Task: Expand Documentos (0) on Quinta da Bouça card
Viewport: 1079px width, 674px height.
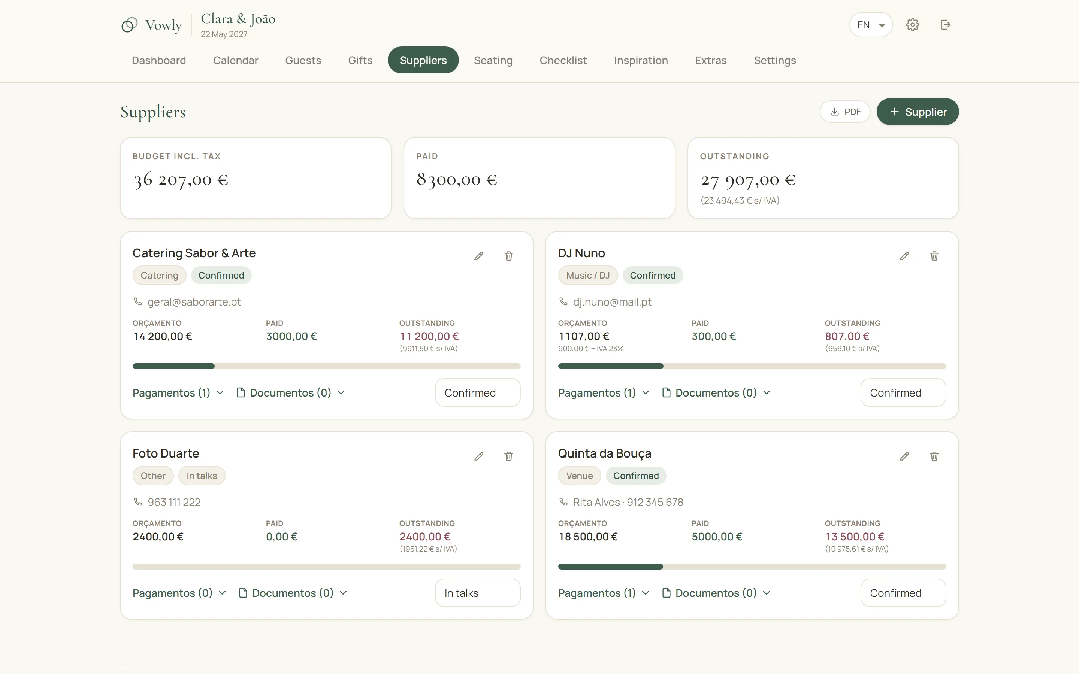Action: click(716, 593)
